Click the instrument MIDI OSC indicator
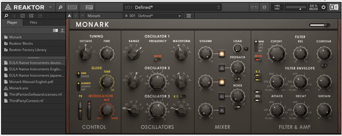 coord(188,16)
